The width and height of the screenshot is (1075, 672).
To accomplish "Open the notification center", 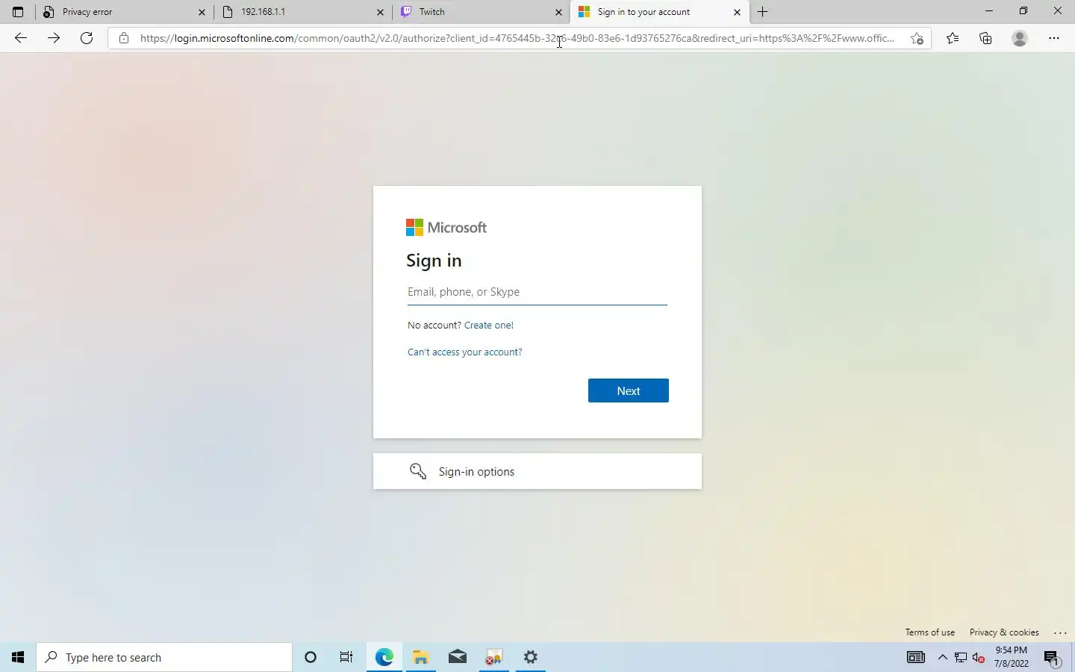I will [1052, 658].
